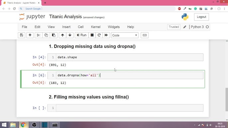This screenshot has width=228, height=128.
Task: Open the Cell menu
Action: [x=81, y=27]
